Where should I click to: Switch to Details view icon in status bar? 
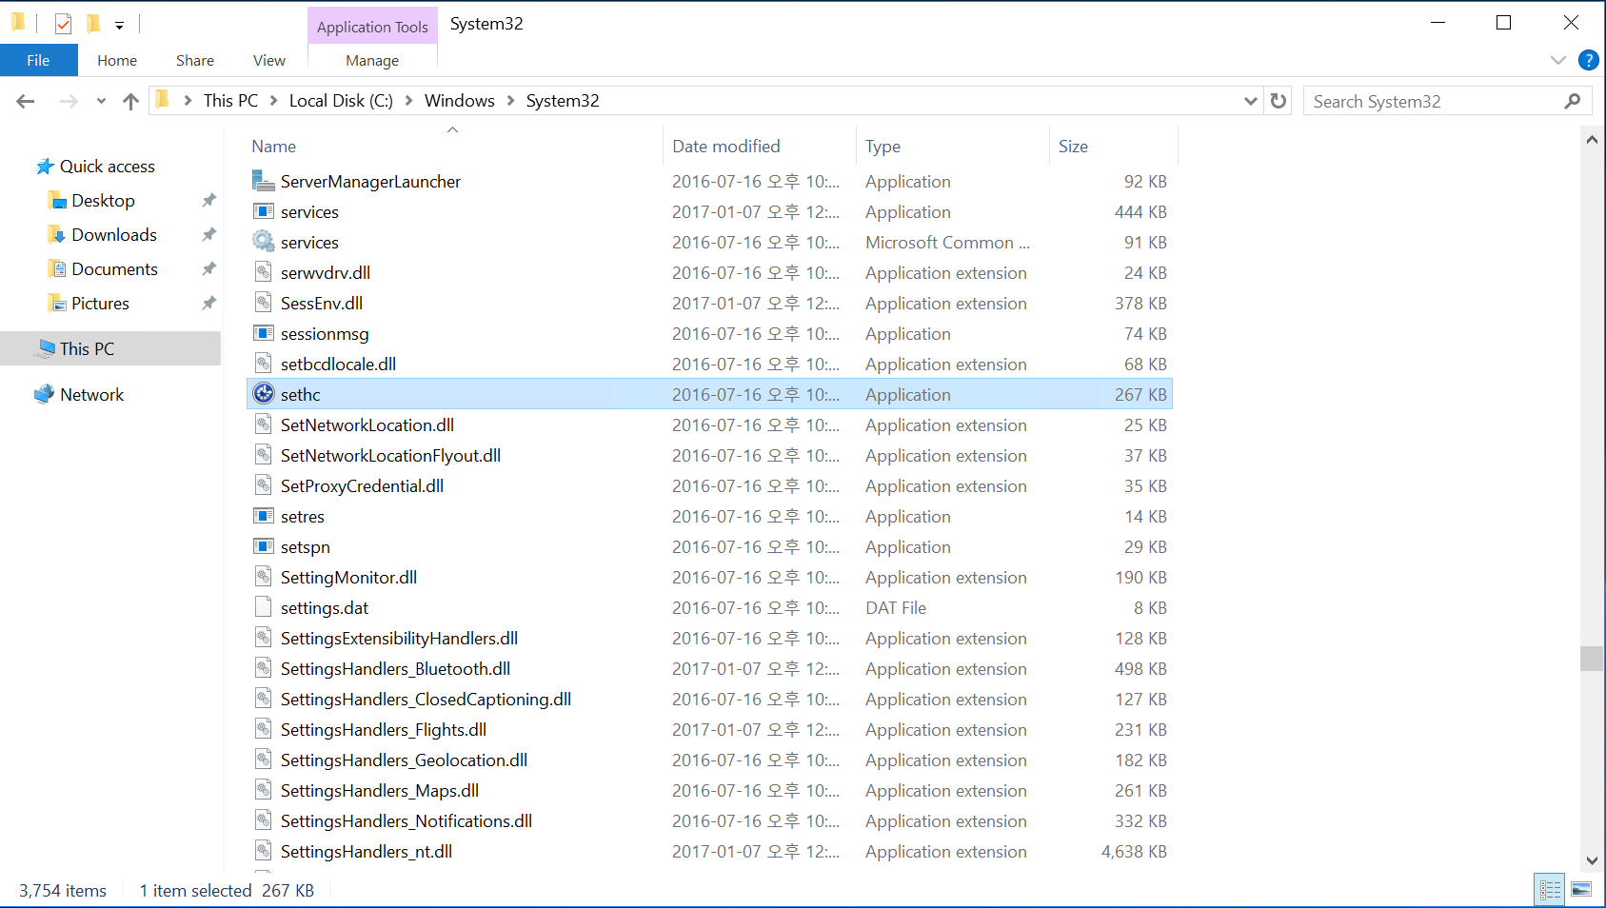point(1550,890)
